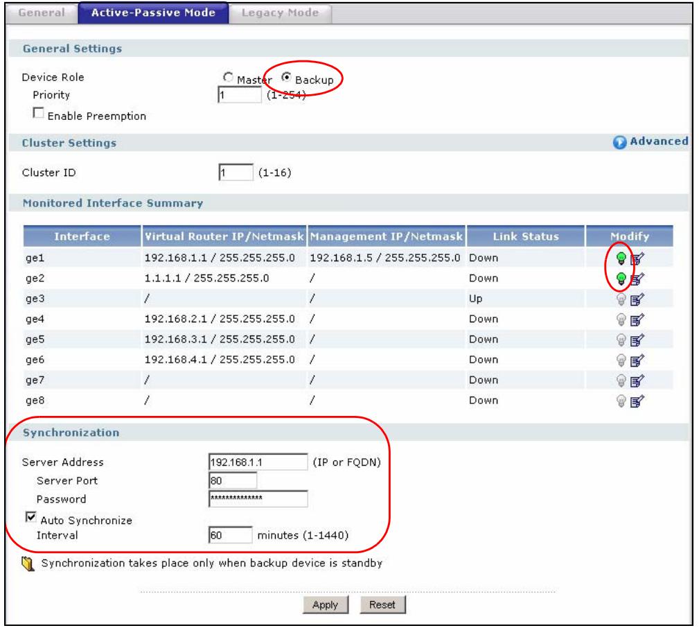
Task: Click the Interface column header
Action: [x=82, y=236]
